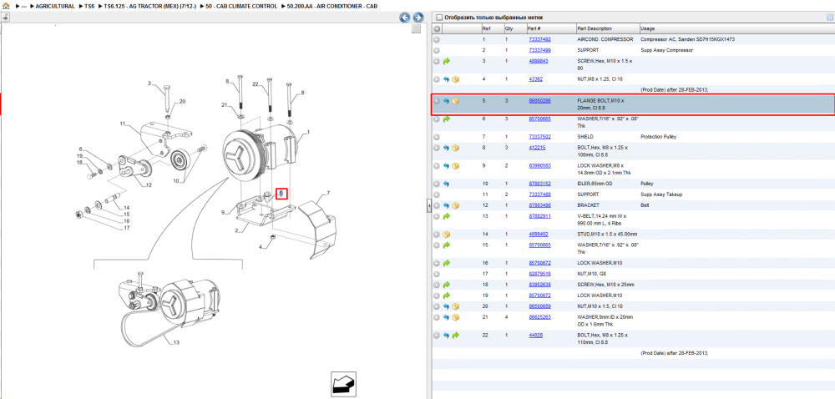Click the panel icon at top right of parts list

[829, 18]
